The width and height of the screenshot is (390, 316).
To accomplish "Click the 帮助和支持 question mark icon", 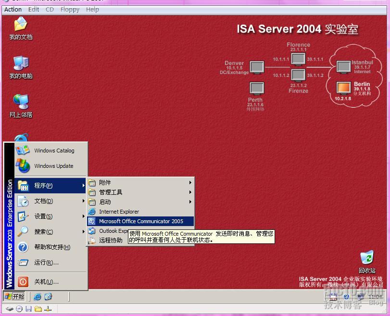I will tap(23, 247).
